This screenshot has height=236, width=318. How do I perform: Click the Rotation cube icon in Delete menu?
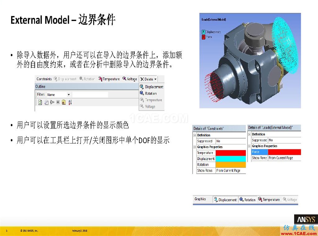click(x=142, y=93)
